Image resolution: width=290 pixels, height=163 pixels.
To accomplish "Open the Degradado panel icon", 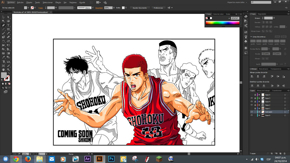I will (x=262, y=14).
